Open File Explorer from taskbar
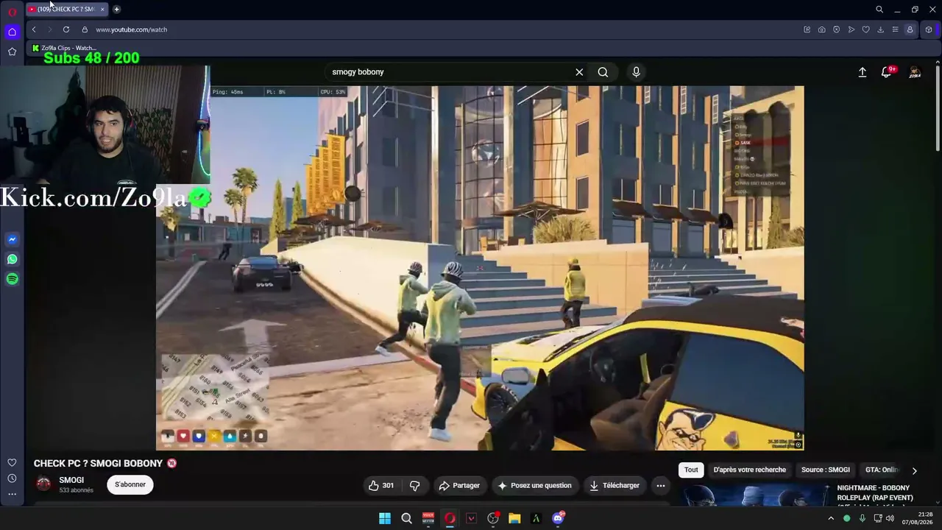942x530 pixels. [514, 518]
